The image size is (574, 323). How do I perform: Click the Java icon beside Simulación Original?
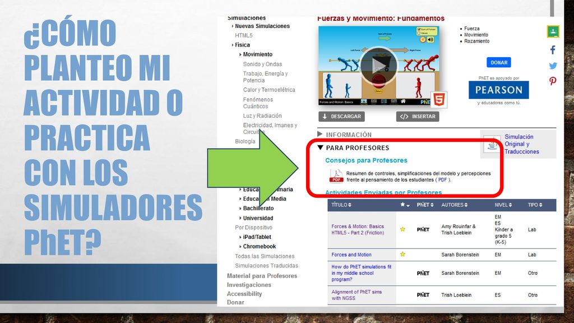tap(492, 144)
